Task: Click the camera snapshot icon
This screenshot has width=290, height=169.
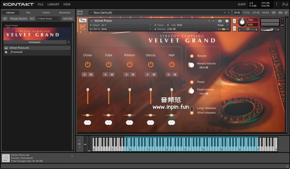Action: pyautogui.click(x=220, y=21)
